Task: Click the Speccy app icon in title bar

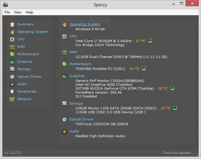Action: (5, 4)
